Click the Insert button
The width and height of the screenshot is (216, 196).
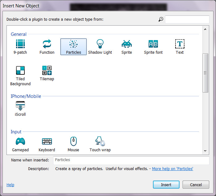pyautogui.click(x=166, y=185)
